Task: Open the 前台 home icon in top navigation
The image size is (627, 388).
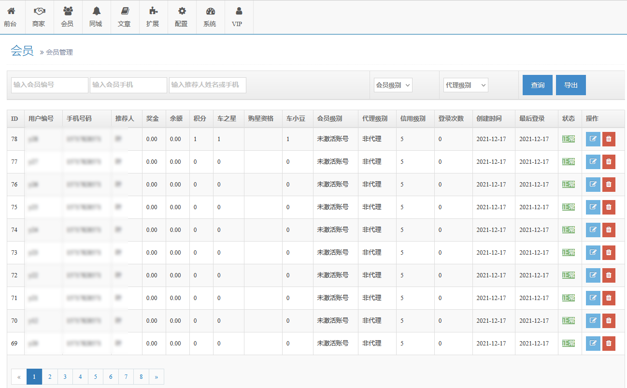Action: 11,17
